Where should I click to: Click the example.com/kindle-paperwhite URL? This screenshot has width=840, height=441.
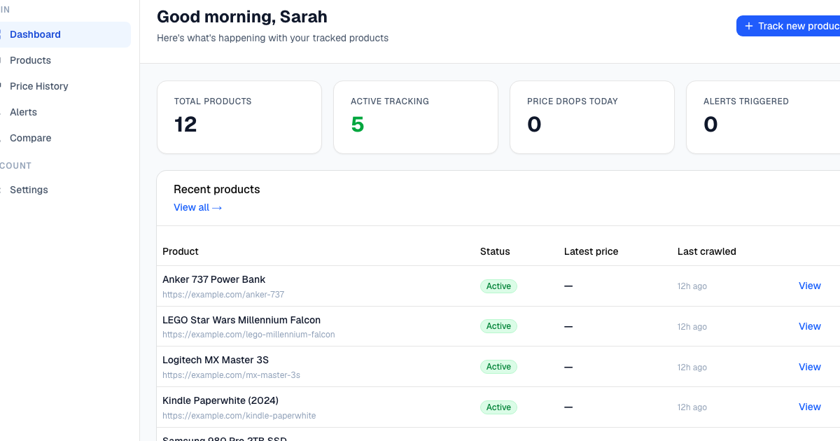point(239,416)
